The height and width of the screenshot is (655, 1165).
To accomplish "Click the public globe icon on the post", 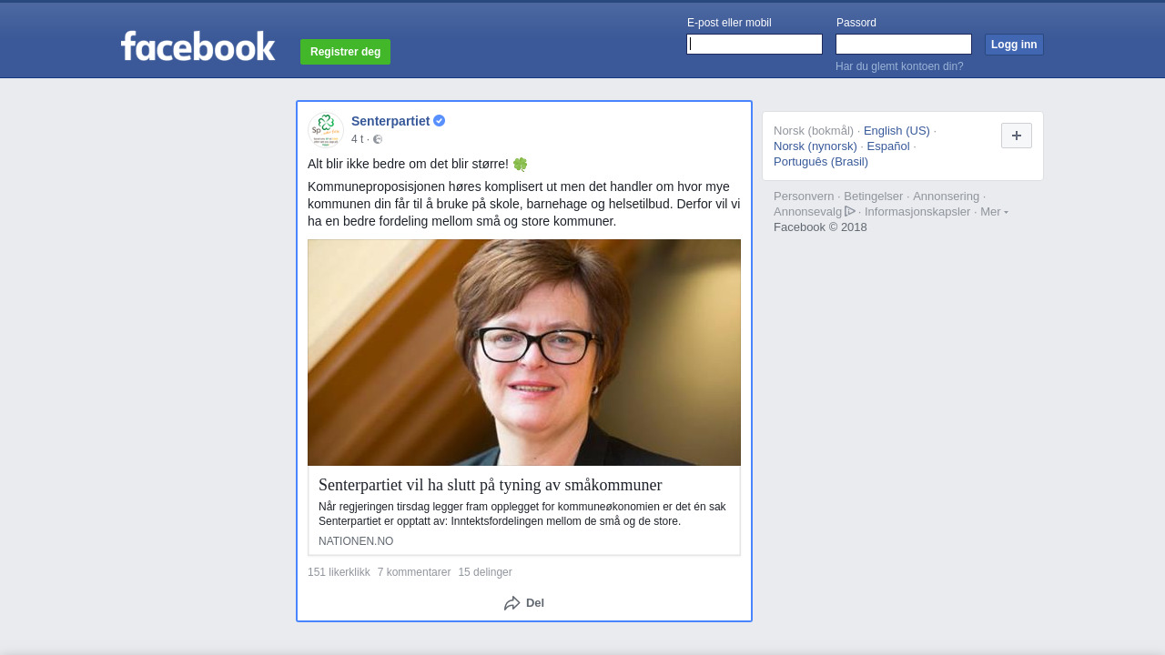I will coord(378,139).
